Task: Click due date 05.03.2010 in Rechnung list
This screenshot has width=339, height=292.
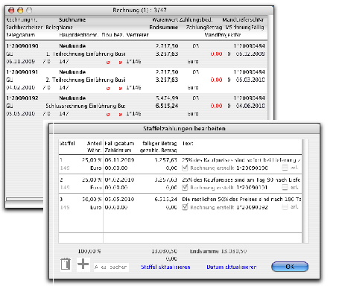Action: (x=250, y=80)
